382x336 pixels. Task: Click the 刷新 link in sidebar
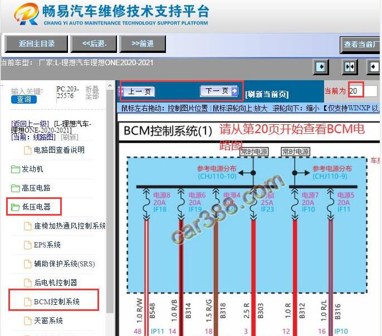(x=70, y=137)
